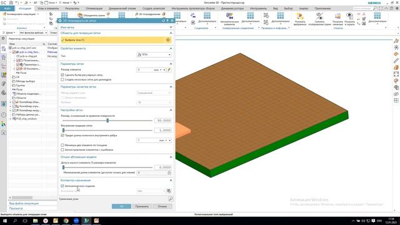400x225 pixels.
Task: Click the auto element size lightning icon
Action: tap(169, 69)
